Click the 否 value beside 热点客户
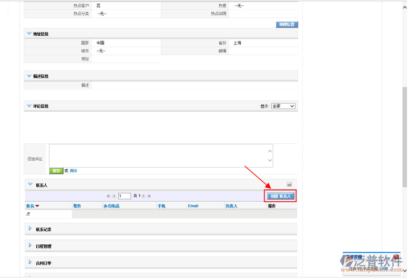Screen dimensions: 408x278 coord(98,5)
